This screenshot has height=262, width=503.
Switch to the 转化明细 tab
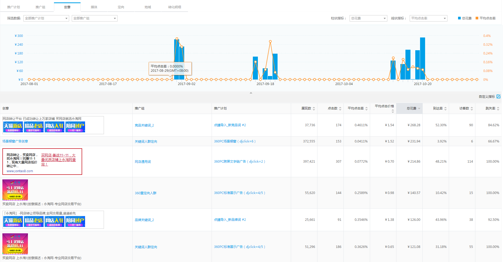pyautogui.click(x=174, y=7)
